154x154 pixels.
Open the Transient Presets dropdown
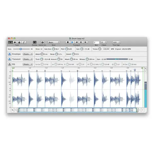28,59
